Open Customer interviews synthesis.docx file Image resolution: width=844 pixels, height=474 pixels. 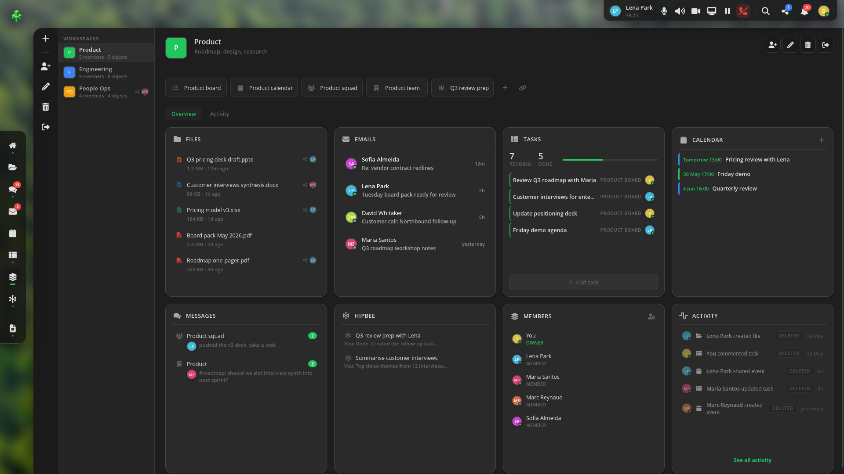point(246,189)
